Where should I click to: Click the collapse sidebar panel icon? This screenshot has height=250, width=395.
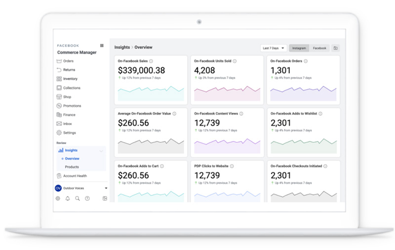[105, 198]
